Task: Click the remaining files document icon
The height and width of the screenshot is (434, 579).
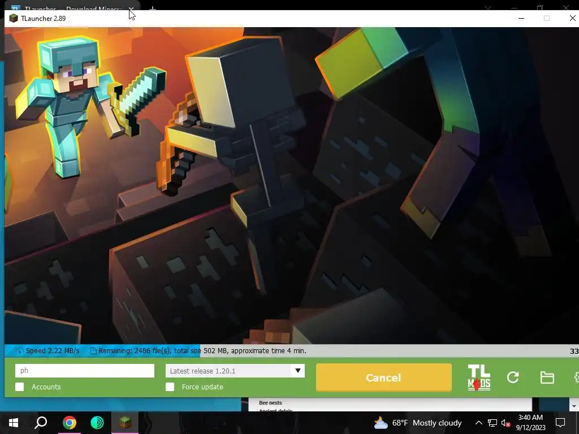Action: 93,350
